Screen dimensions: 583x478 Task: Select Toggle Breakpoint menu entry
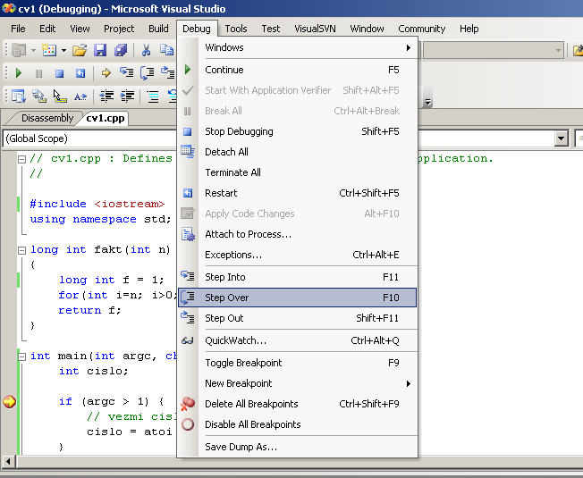tap(297, 363)
